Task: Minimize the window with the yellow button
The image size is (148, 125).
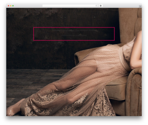Action: [11, 6]
